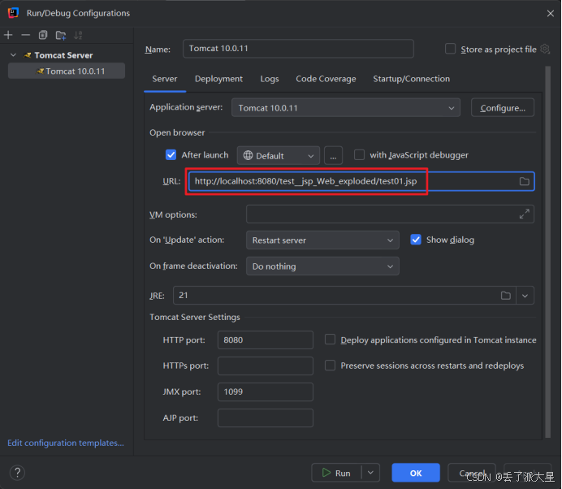Open Edit configuration templates link

pyautogui.click(x=66, y=444)
